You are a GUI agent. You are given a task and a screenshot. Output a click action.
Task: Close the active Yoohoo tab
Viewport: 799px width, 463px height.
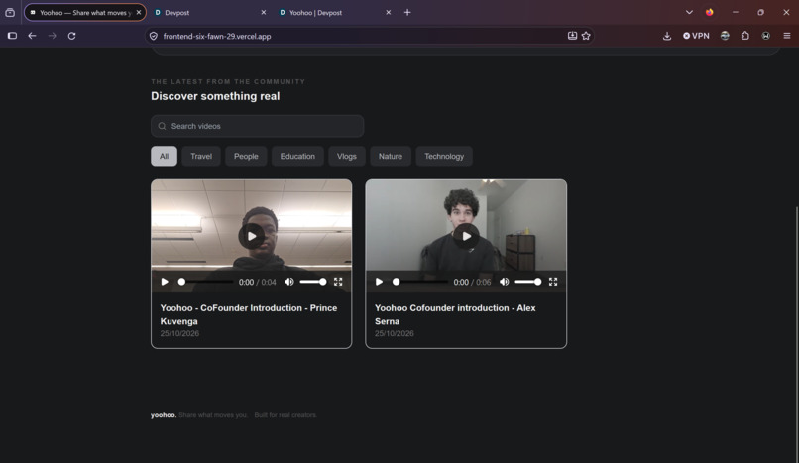(x=139, y=12)
